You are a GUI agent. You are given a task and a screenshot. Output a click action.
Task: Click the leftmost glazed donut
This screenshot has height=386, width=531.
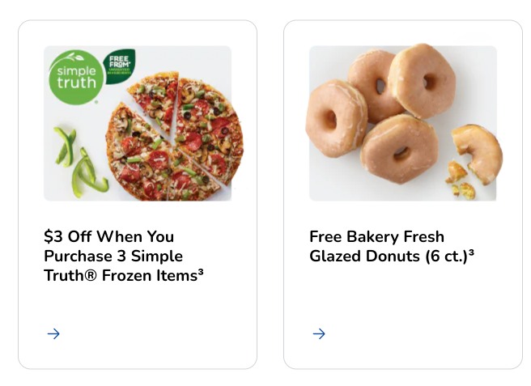point(336,118)
